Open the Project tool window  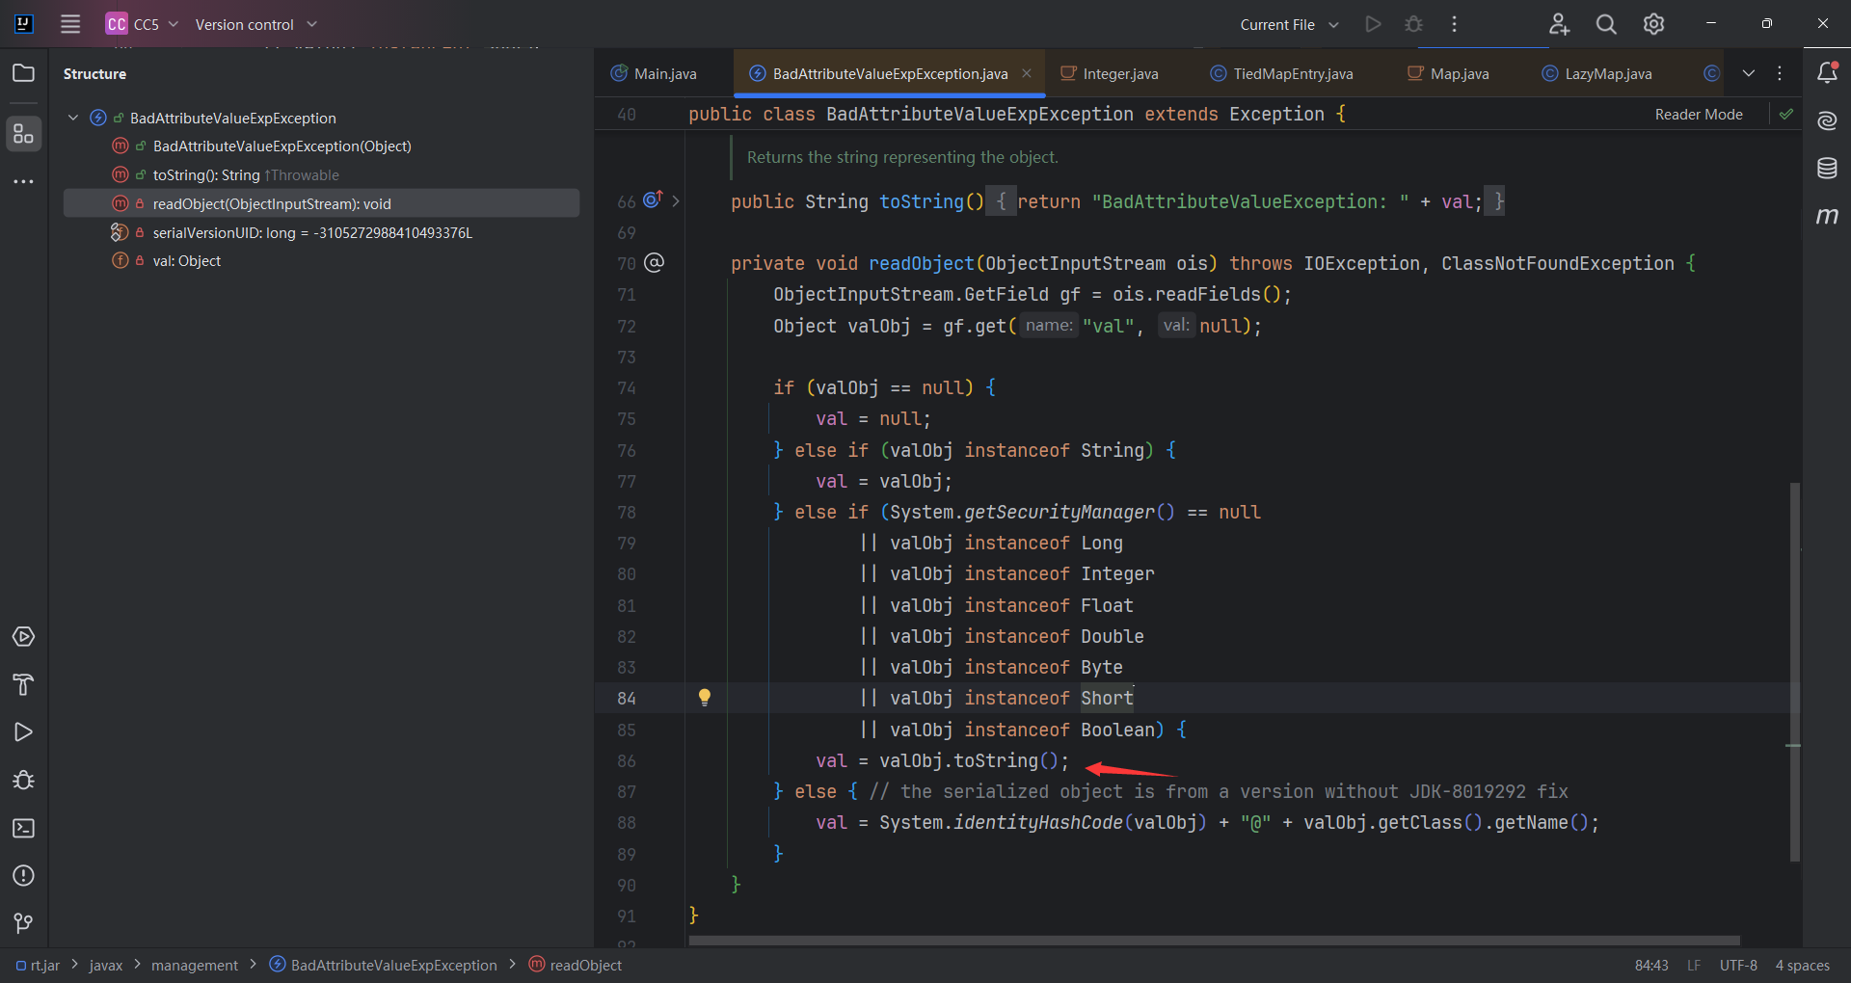(23, 73)
